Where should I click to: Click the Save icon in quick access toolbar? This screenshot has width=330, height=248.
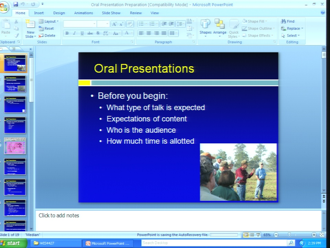click(x=15, y=4)
